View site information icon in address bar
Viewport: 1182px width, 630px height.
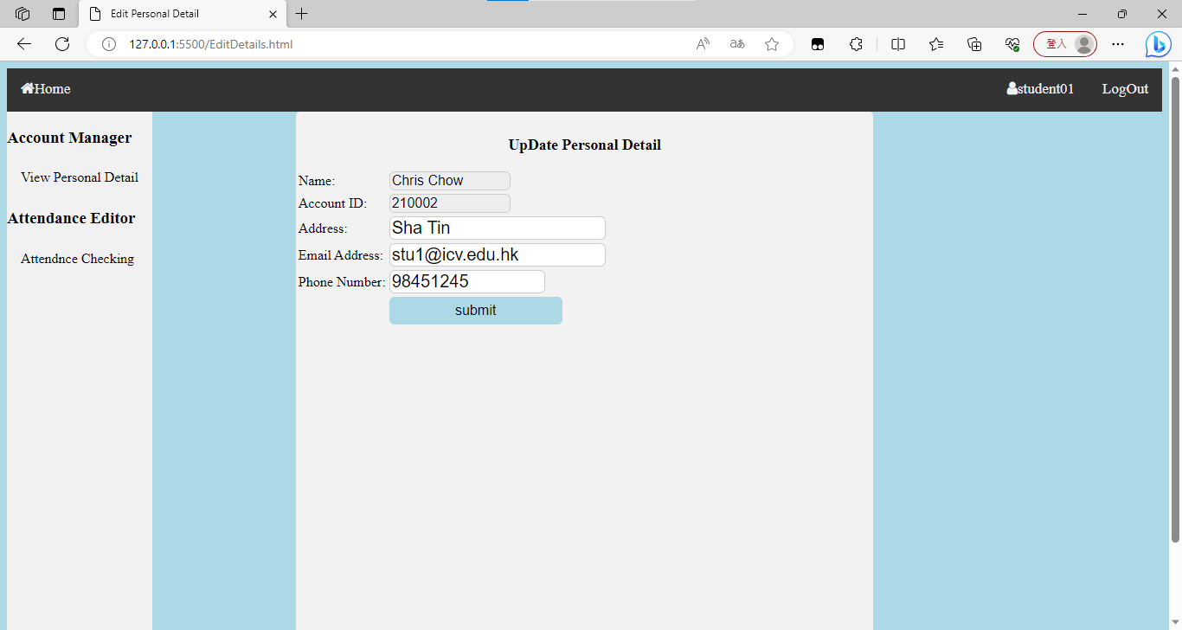109,44
